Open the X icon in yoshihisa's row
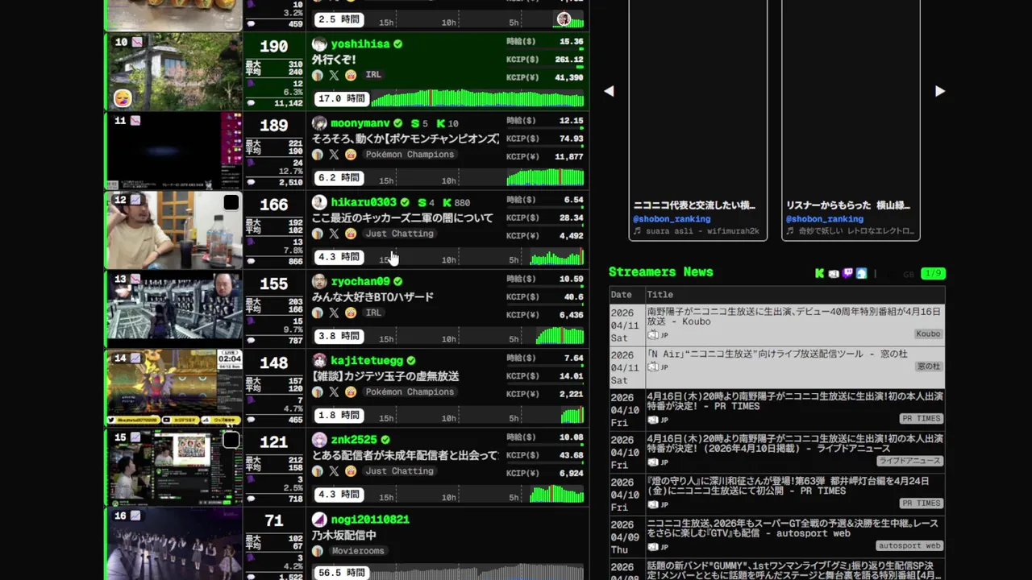The width and height of the screenshot is (1032, 580). point(334,75)
